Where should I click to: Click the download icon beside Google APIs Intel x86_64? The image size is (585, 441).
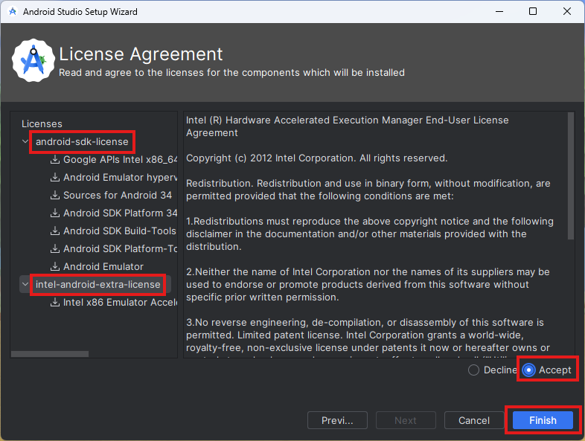point(55,160)
